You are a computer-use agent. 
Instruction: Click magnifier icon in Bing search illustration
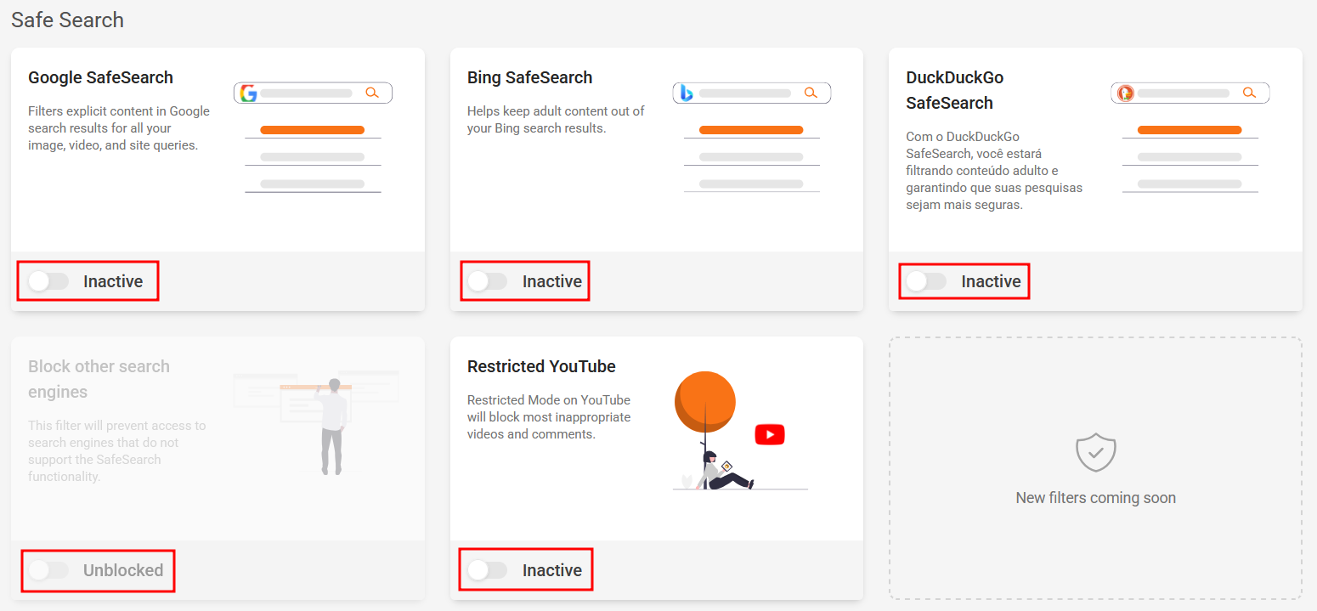pyautogui.click(x=810, y=93)
